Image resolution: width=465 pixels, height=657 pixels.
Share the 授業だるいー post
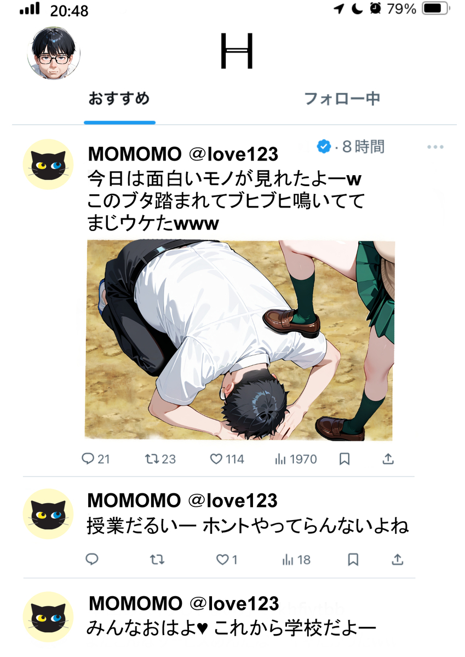pos(398,560)
